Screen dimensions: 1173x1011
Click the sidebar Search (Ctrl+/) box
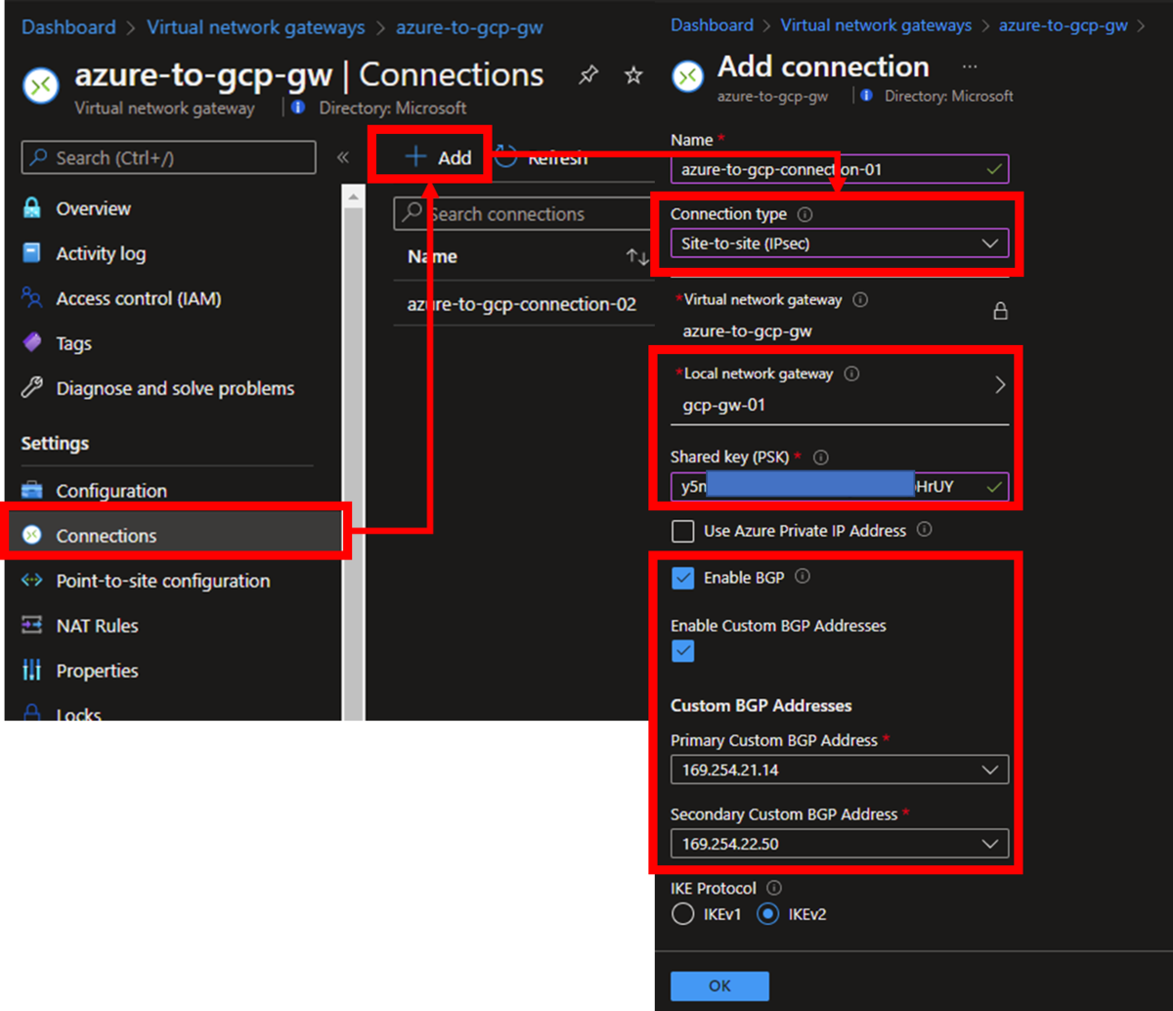tap(169, 157)
